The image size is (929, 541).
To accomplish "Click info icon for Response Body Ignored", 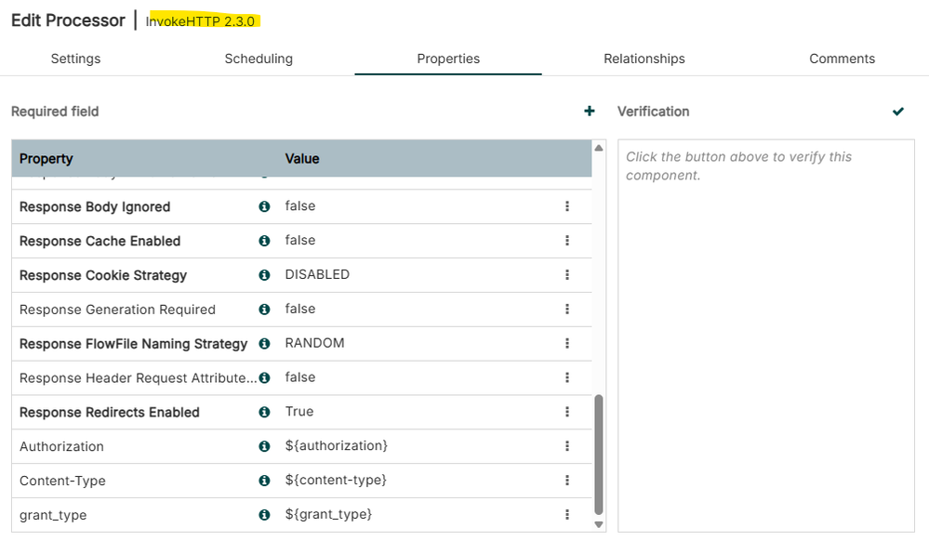I will click(x=264, y=206).
